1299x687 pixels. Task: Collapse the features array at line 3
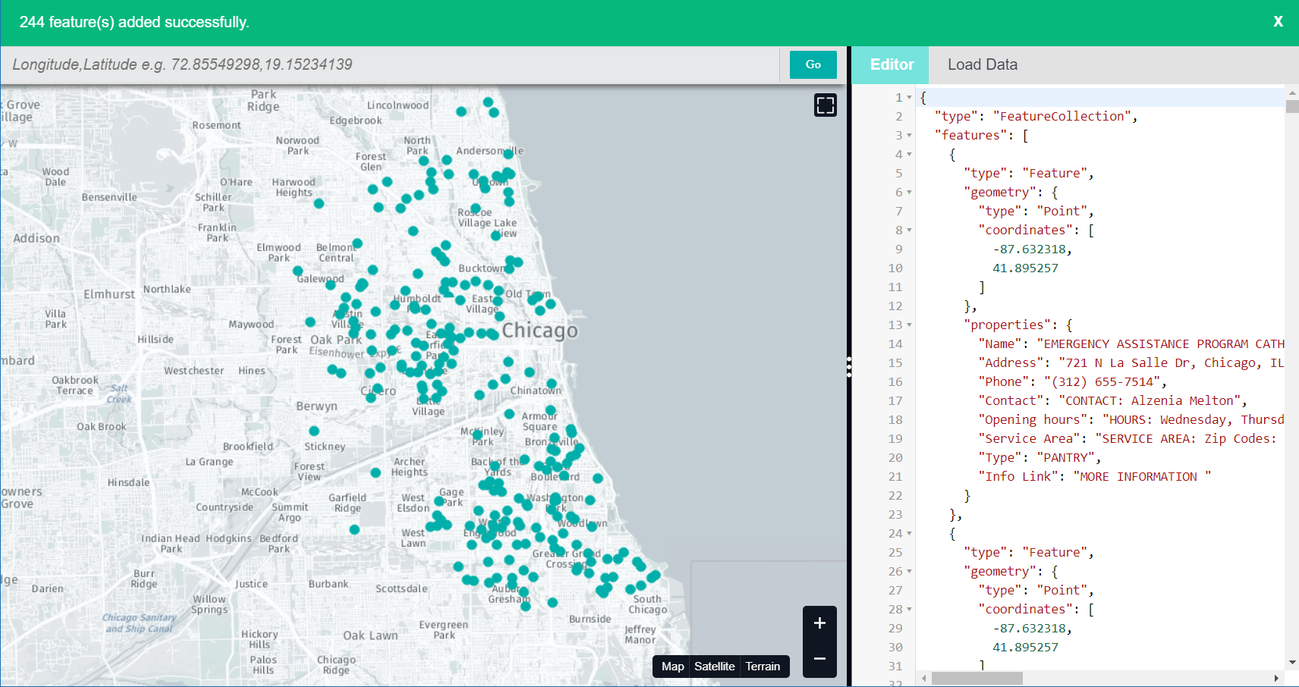pos(909,135)
